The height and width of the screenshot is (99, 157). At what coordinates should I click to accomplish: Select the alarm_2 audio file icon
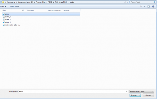coord(4,17)
